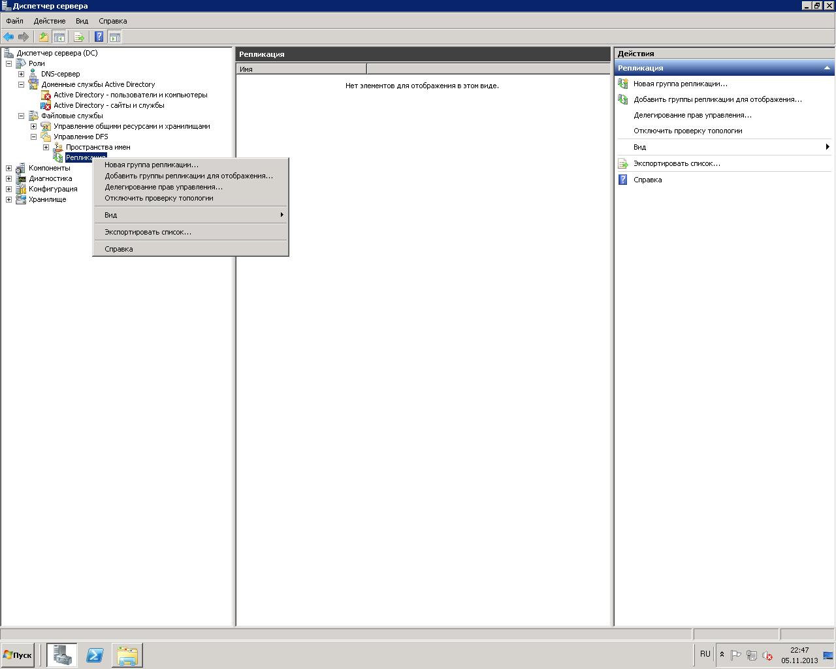Choose Делегирование прав управления in context menu
This screenshot has height=669, width=836.
(x=191, y=187)
